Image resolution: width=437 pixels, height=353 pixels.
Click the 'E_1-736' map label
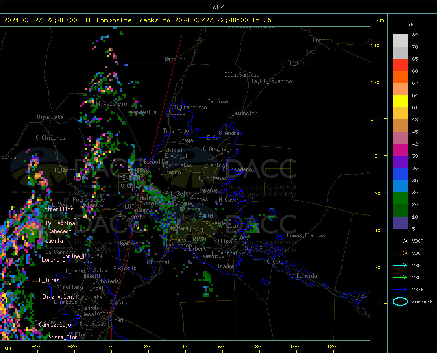(300, 63)
